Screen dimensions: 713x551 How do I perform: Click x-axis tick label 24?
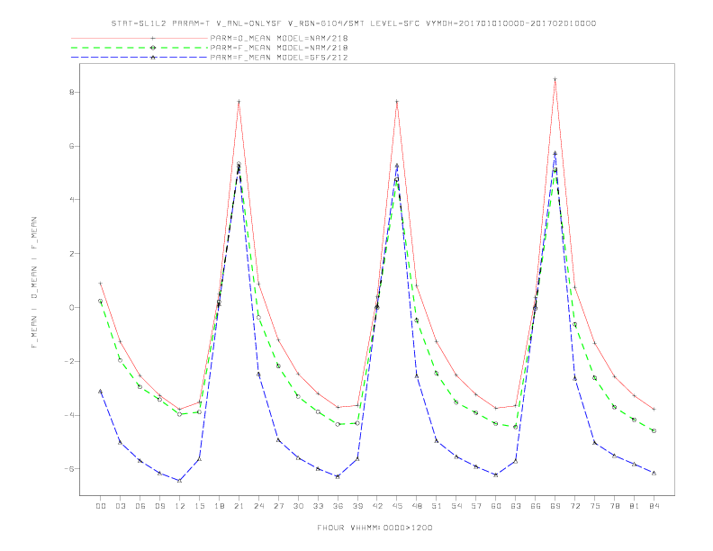pyautogui.click(x=258, y=506)
